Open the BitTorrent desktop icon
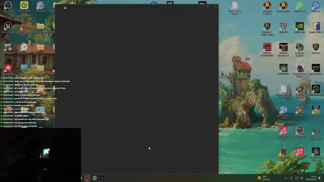Screen dimensions: 324x182 (40, 7)
